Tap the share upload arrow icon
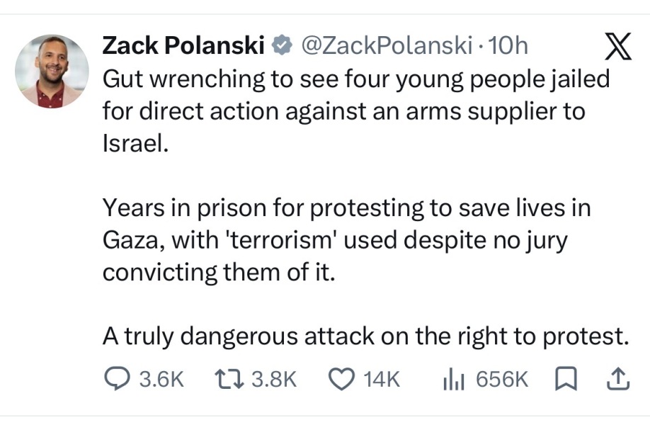650x425 pixels. 618,379
